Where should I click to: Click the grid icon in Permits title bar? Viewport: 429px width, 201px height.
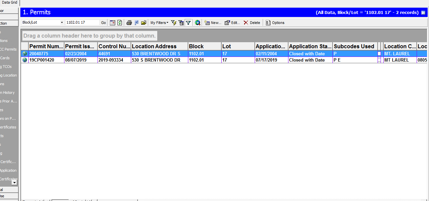click(x=423, y=13)
